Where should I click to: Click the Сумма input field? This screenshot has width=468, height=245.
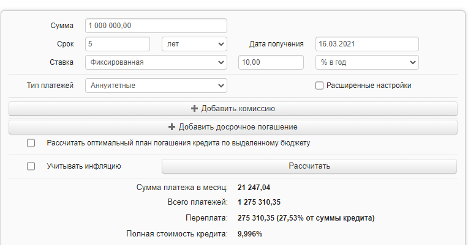(x=156, y=26)
